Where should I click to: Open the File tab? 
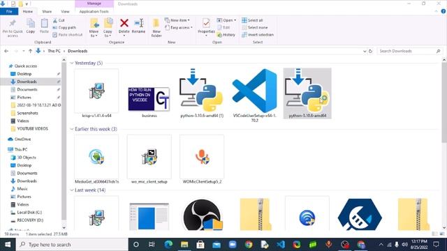click(x=9, y=11)
